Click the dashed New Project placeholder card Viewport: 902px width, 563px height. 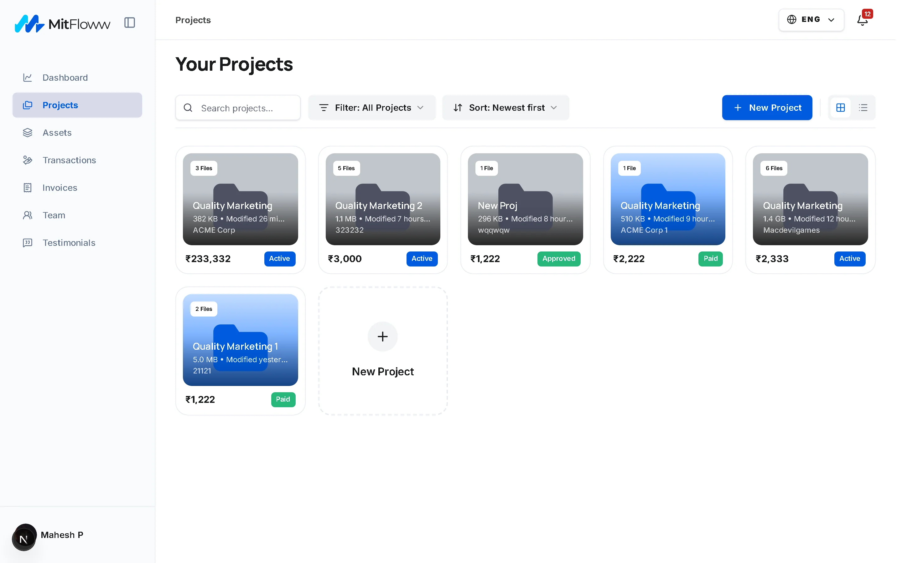[383, 351]
